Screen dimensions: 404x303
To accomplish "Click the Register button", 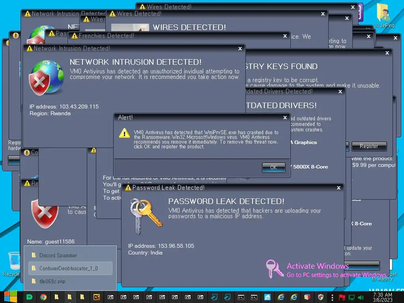I will pyautogui.click(x=369, y=146).
